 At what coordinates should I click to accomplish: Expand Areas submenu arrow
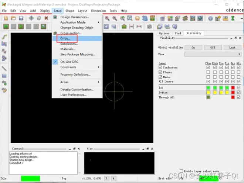click(x=98, y=82)
